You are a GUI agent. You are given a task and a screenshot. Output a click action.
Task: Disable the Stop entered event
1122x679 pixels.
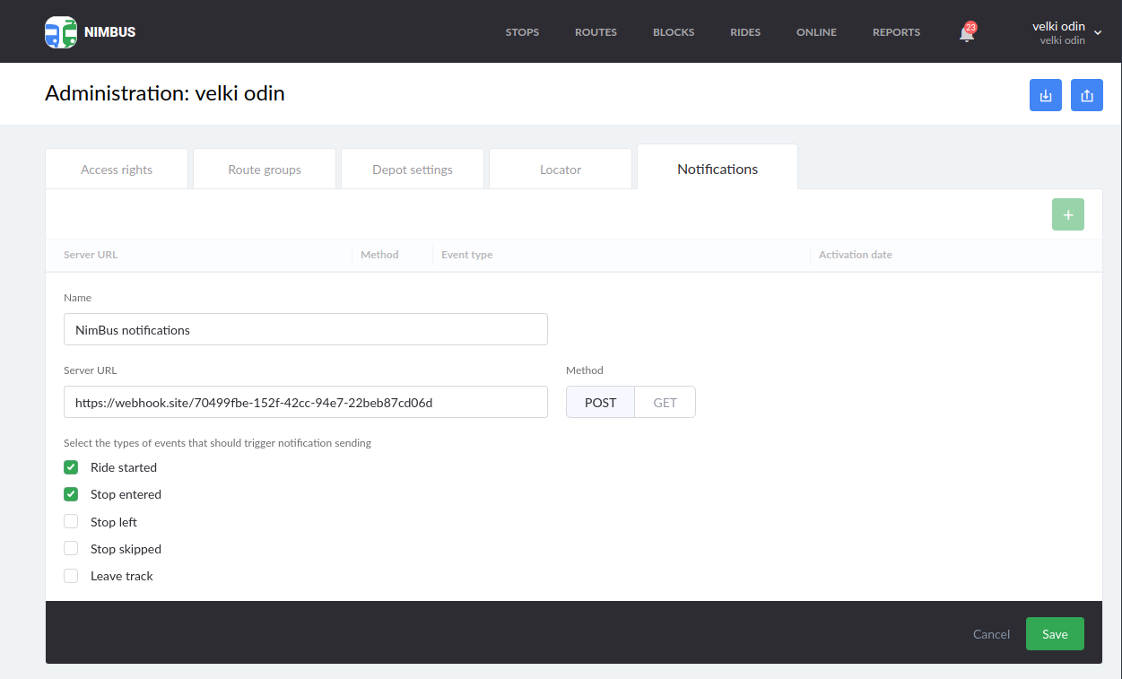(71, 494)
